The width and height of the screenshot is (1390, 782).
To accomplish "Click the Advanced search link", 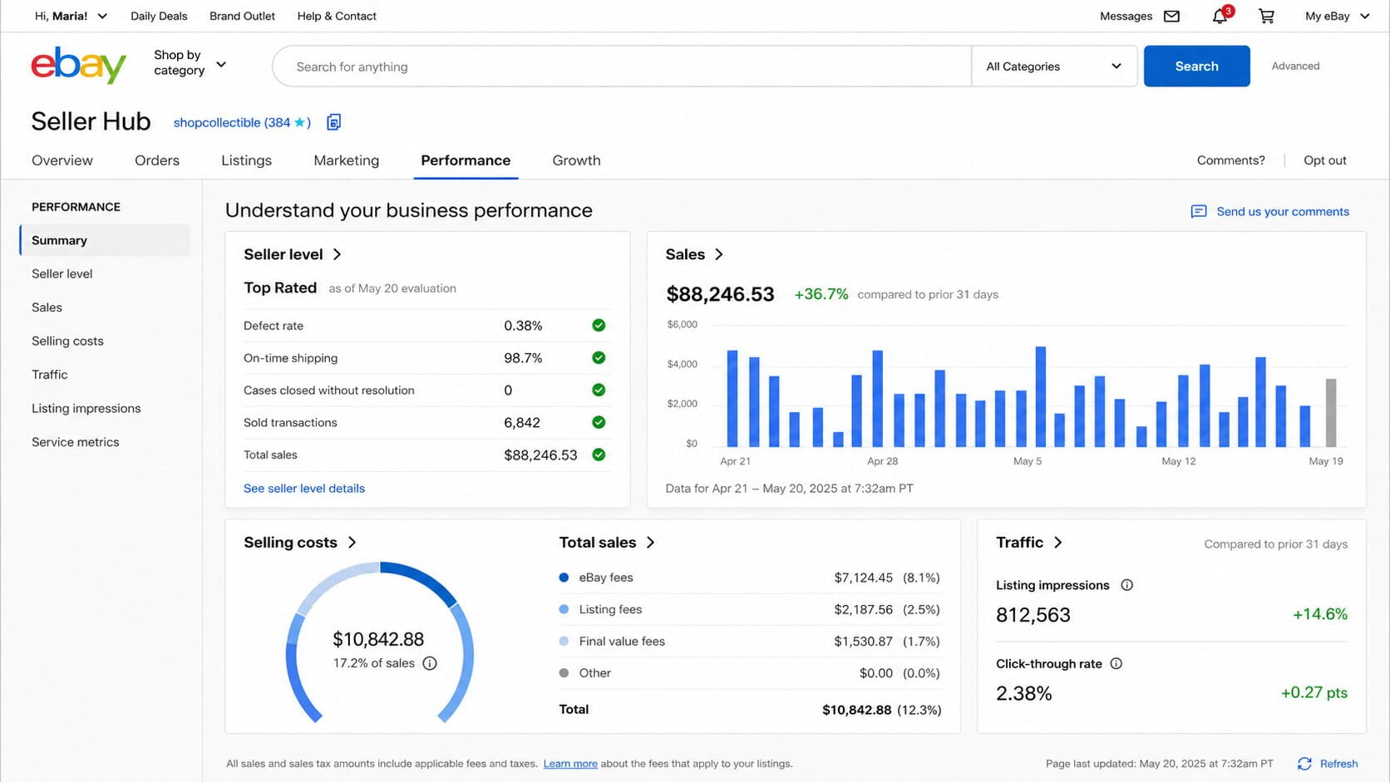I will (1295, 66).
